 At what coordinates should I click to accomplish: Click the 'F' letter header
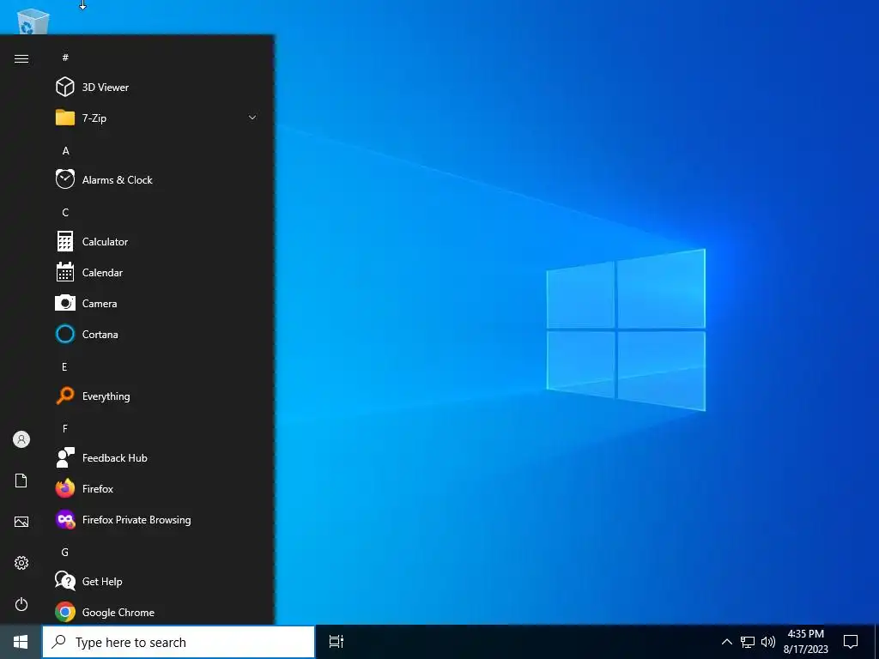tap(65, 429)
